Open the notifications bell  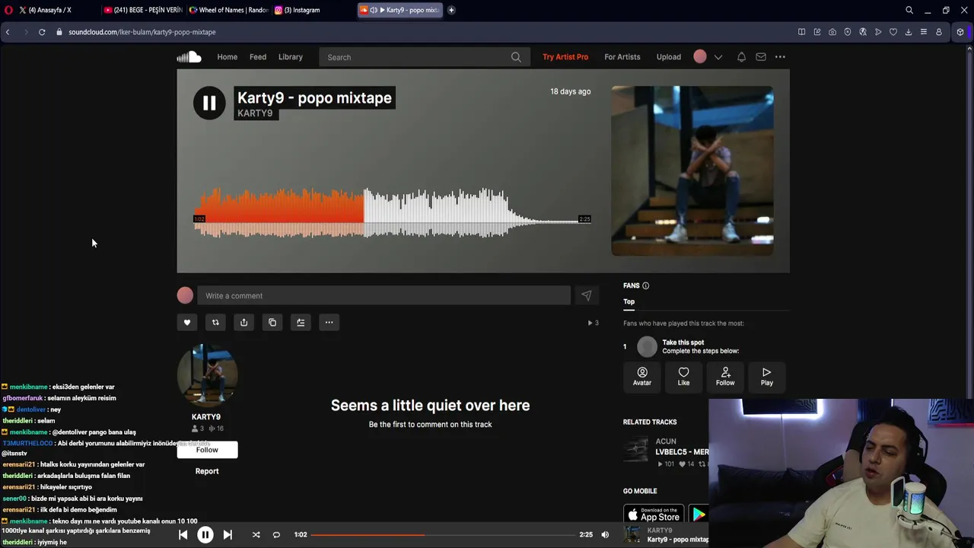pos(741,57)
